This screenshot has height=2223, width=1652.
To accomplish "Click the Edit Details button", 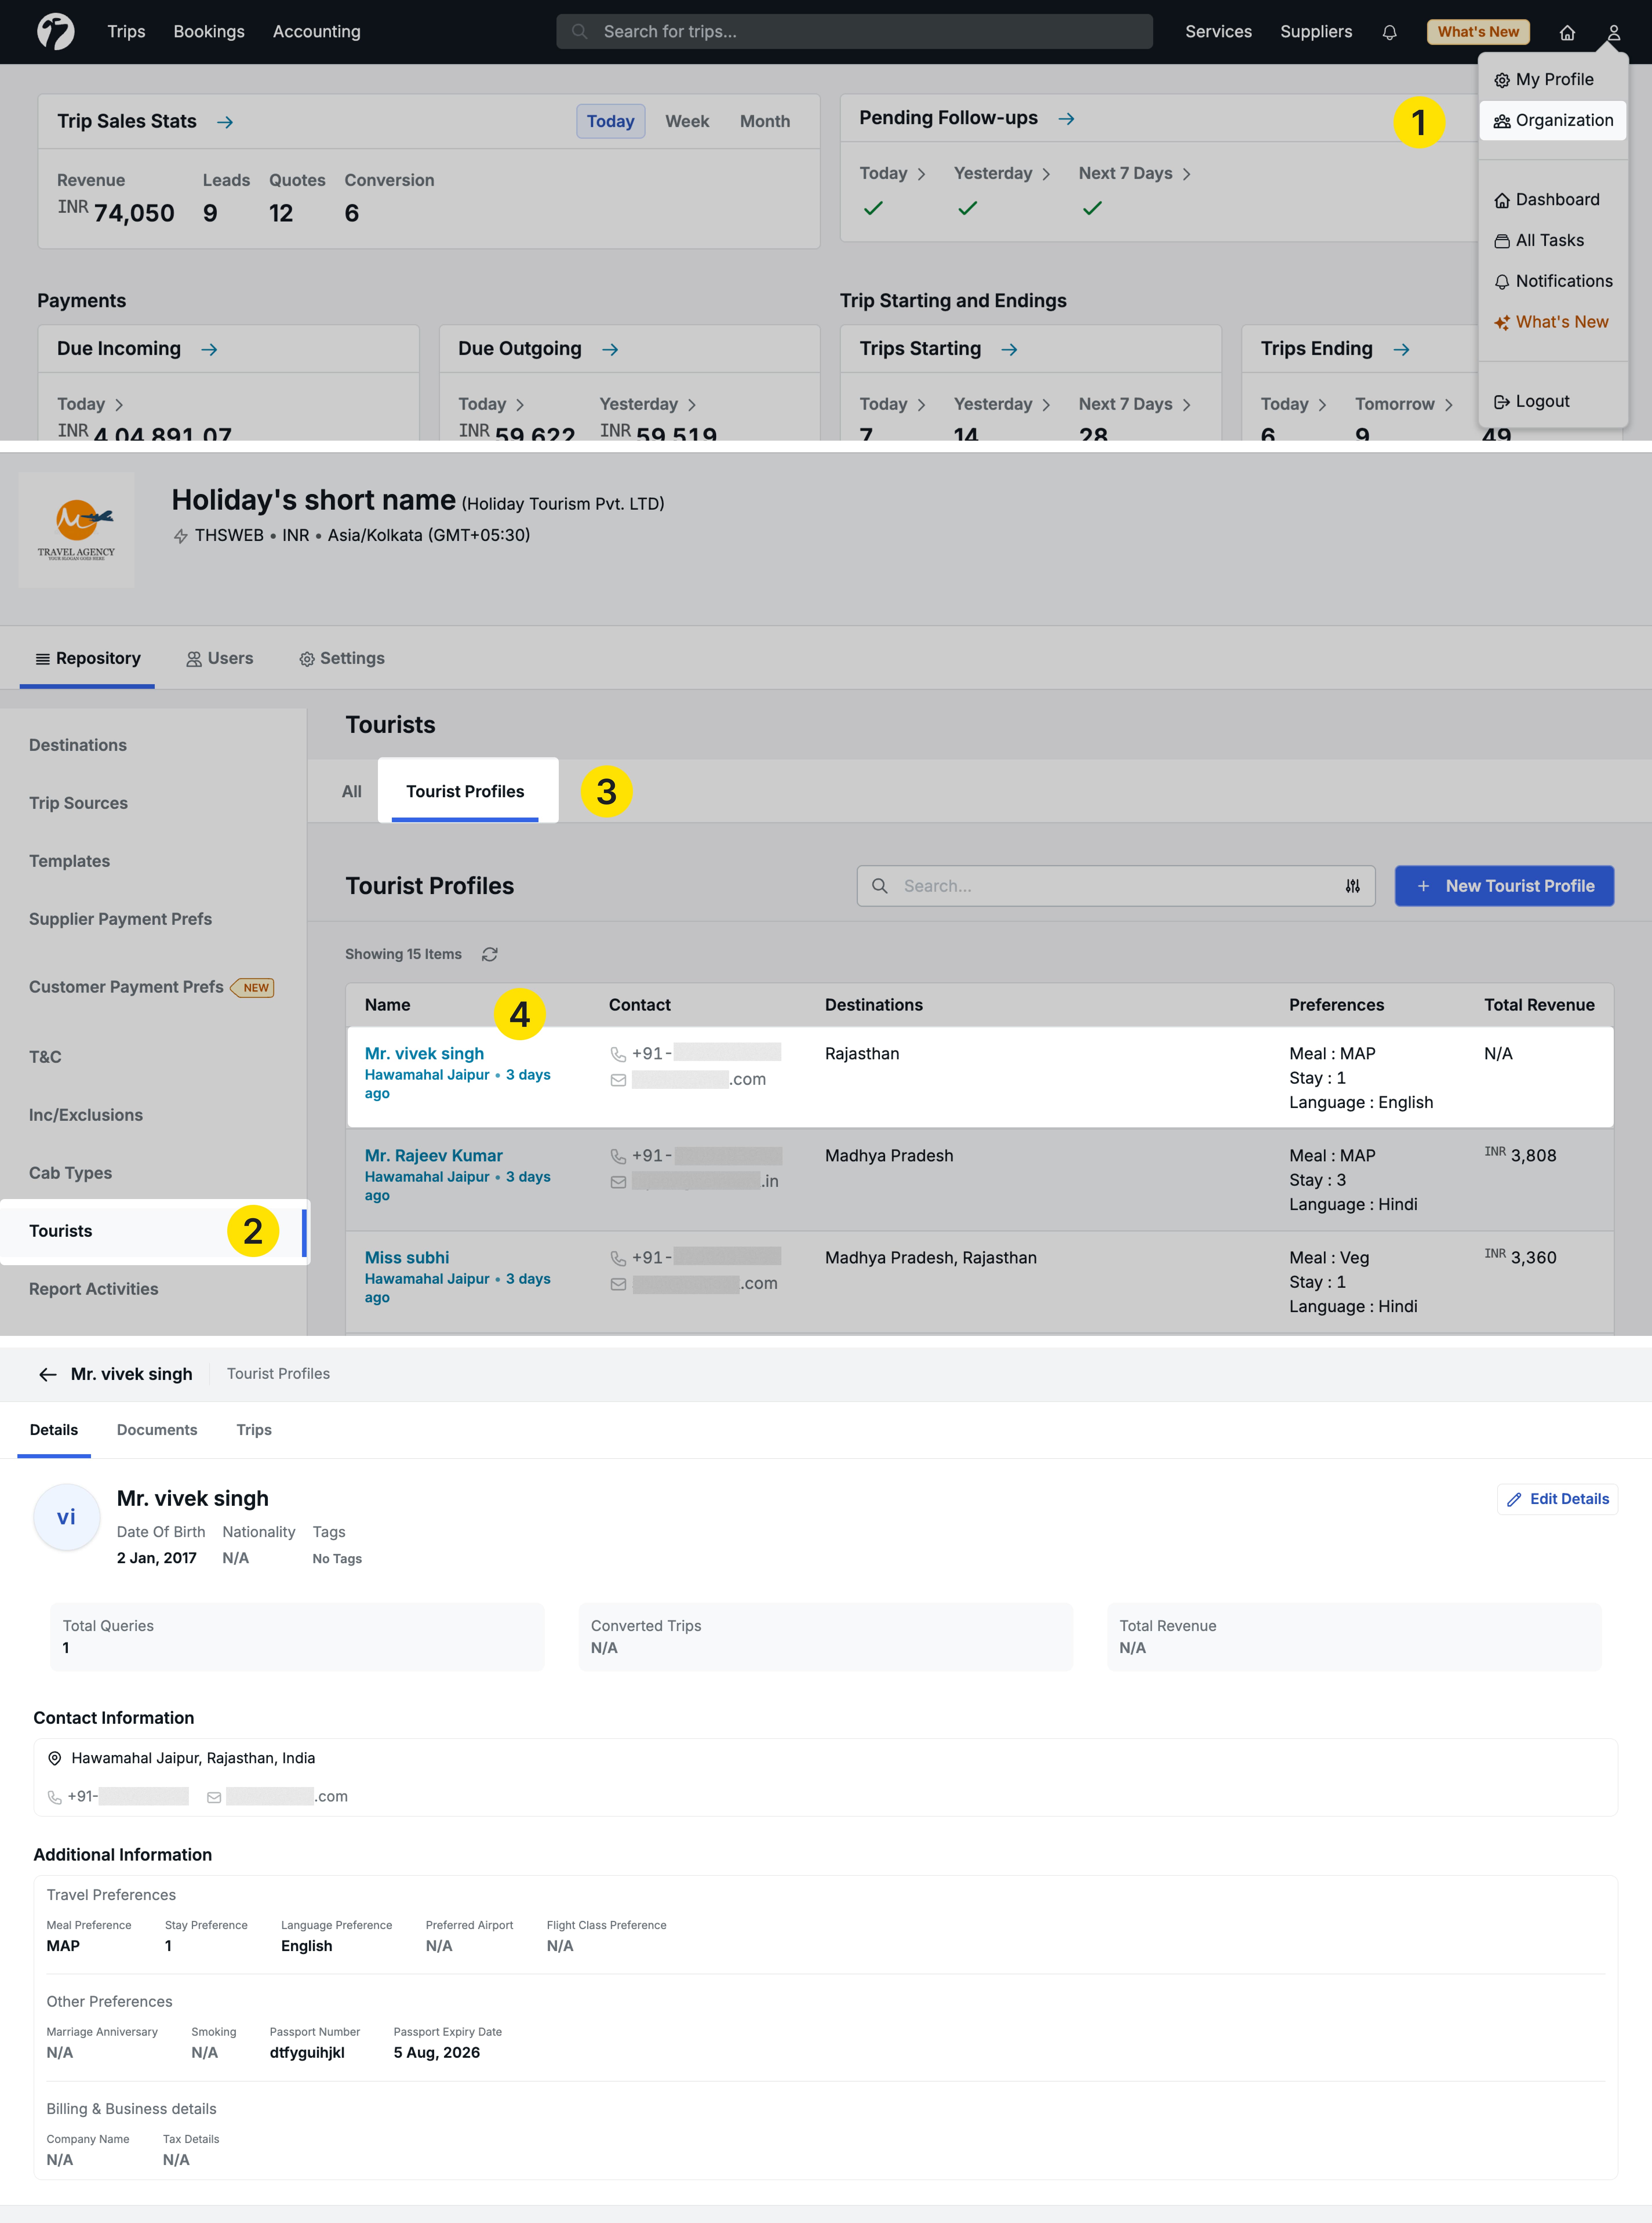I will (x=1557, y=1499).
